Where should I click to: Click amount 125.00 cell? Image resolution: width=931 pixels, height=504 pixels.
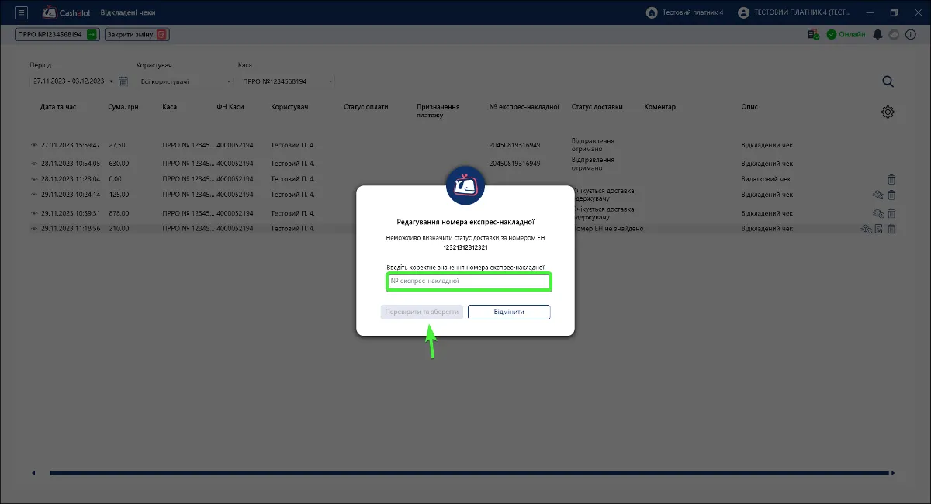(119, 194)
